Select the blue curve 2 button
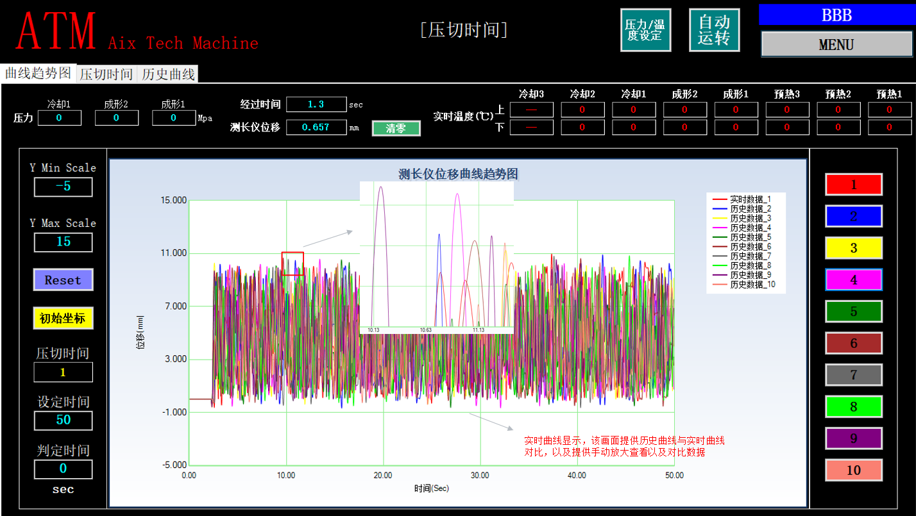The width and height of the screenshot is (916, 516). click(853, 217)
